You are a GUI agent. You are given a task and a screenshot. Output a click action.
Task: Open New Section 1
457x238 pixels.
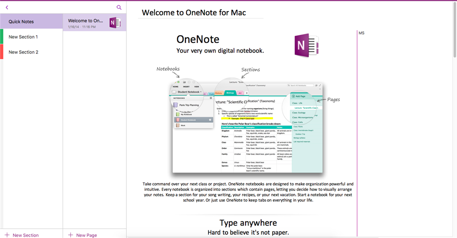coord(32,37)
